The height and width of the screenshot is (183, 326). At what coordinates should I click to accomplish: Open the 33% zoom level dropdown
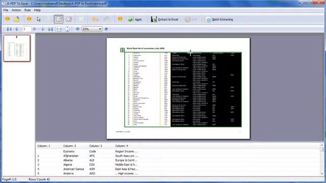[x=100, y=29]
